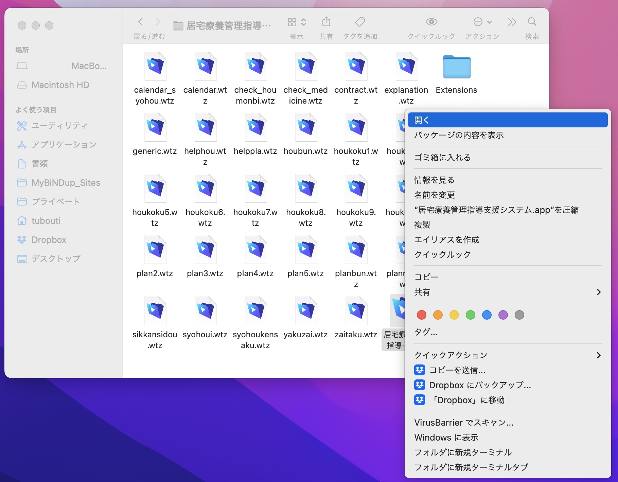Activate クイックルック eye icon in toolbar
The image size is (618, 482).
click(x=431, y=22)
